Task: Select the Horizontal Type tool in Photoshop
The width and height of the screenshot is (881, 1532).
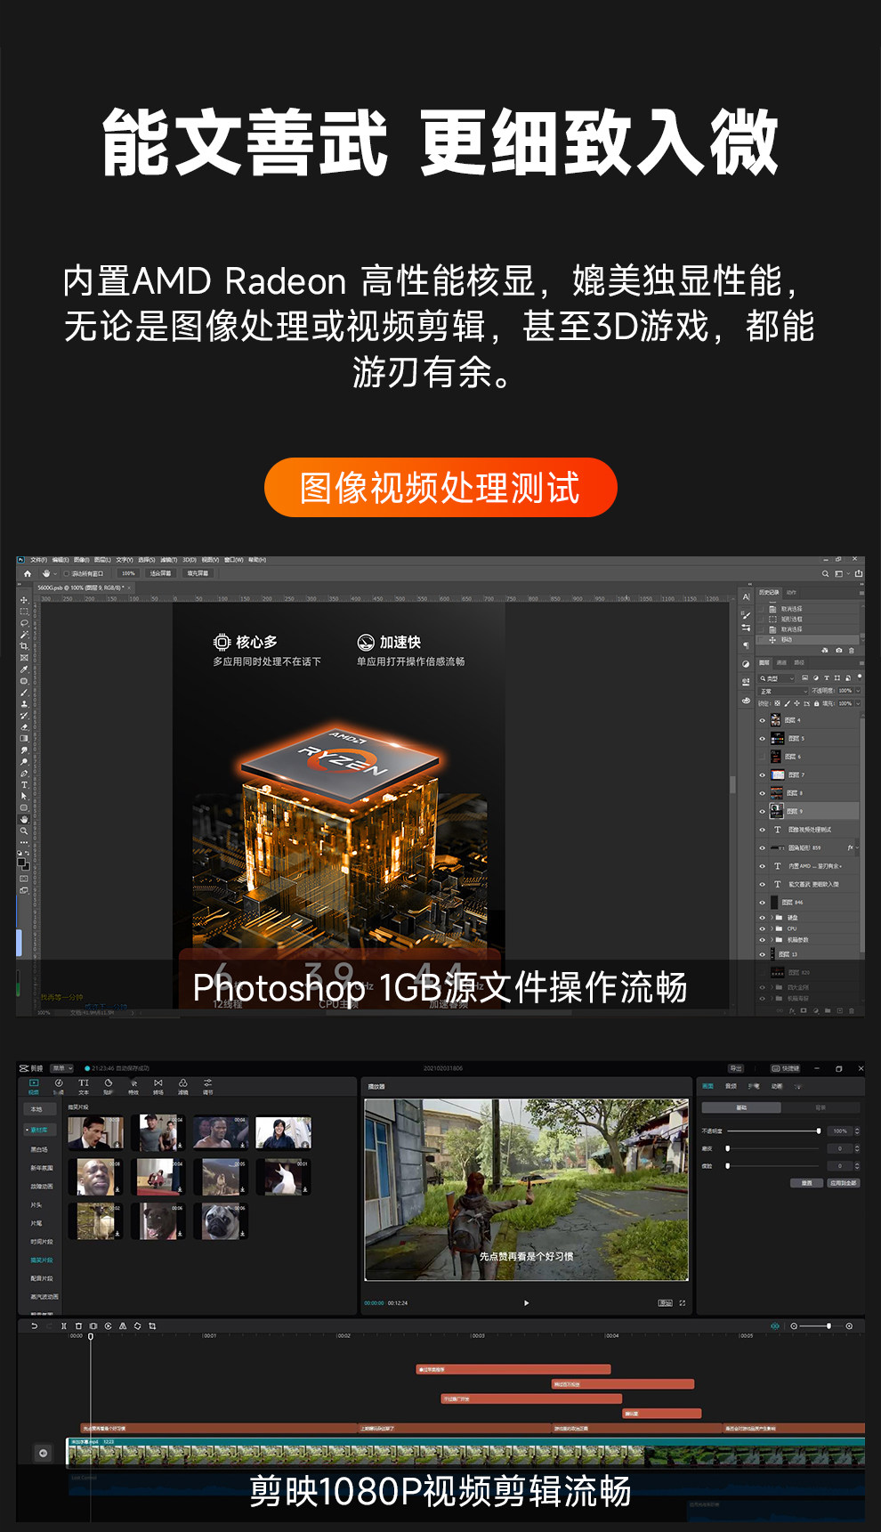Action: [24, 784]
